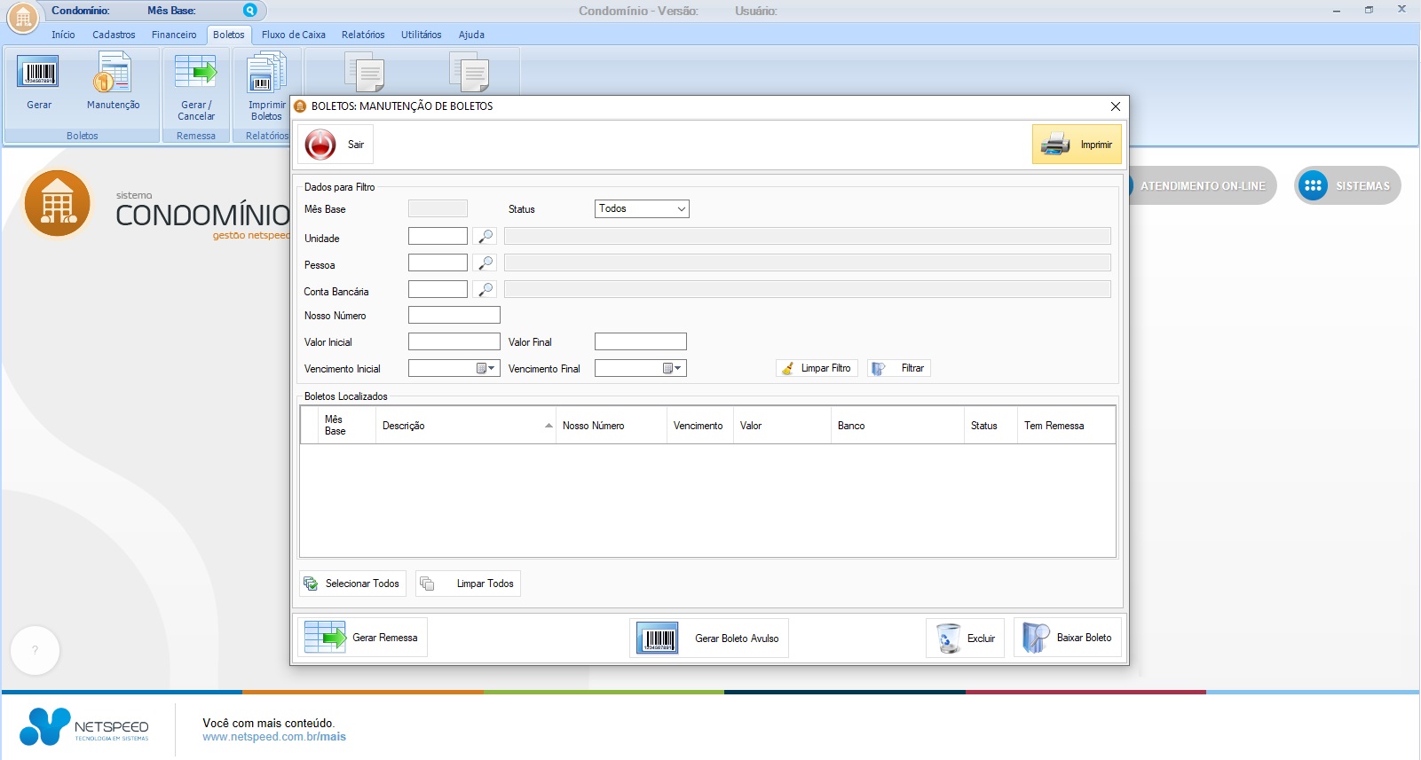Image resolution: width=1421 pixels, height=760 pixels.
Task: Open the Manutenção ribbon icon
Action: coord(113,73)
